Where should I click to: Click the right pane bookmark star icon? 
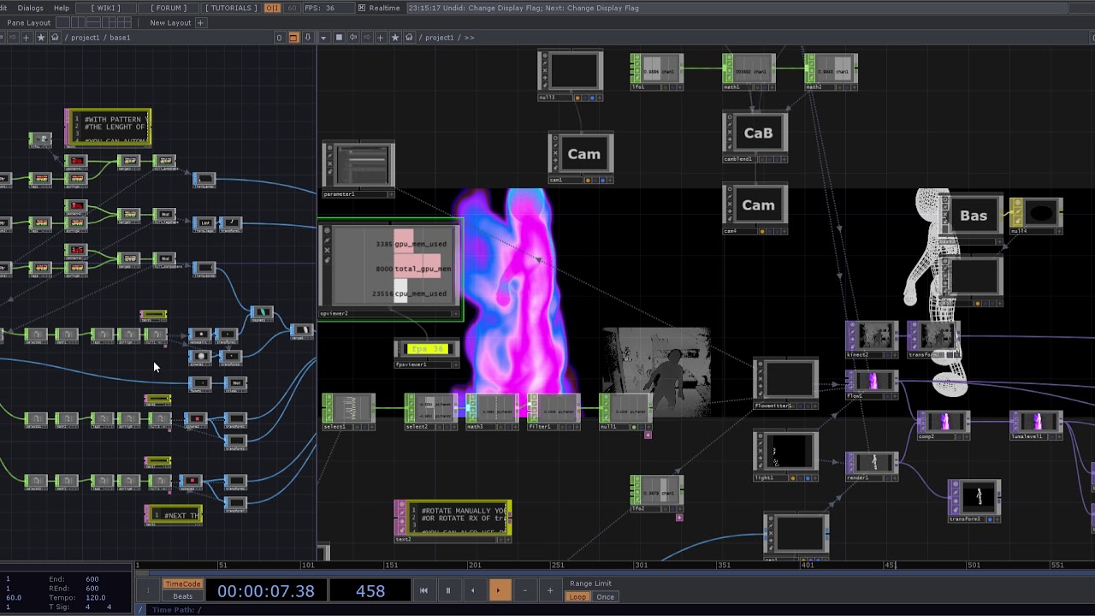(x=395, y=38)
